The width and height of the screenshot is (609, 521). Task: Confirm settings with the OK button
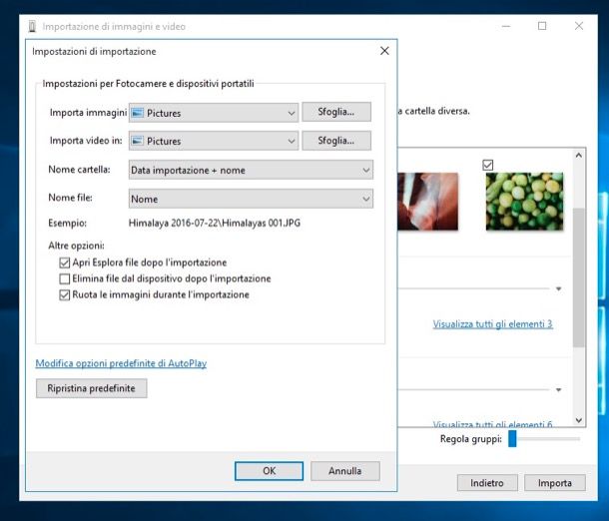coord(269,470)
